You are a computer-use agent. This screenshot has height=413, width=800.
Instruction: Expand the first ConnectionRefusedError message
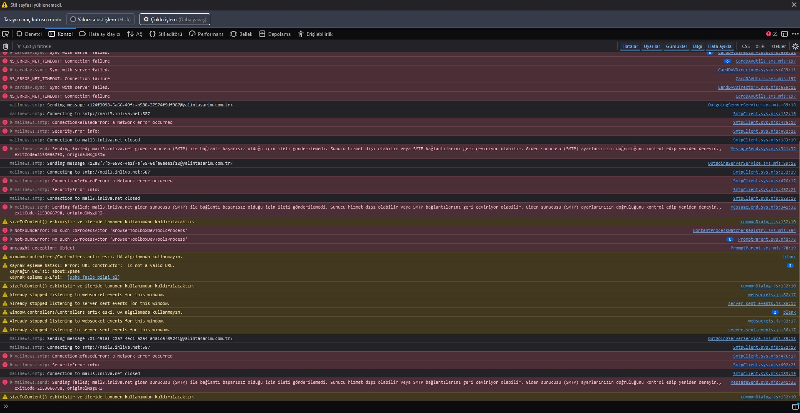click(11, 122)
